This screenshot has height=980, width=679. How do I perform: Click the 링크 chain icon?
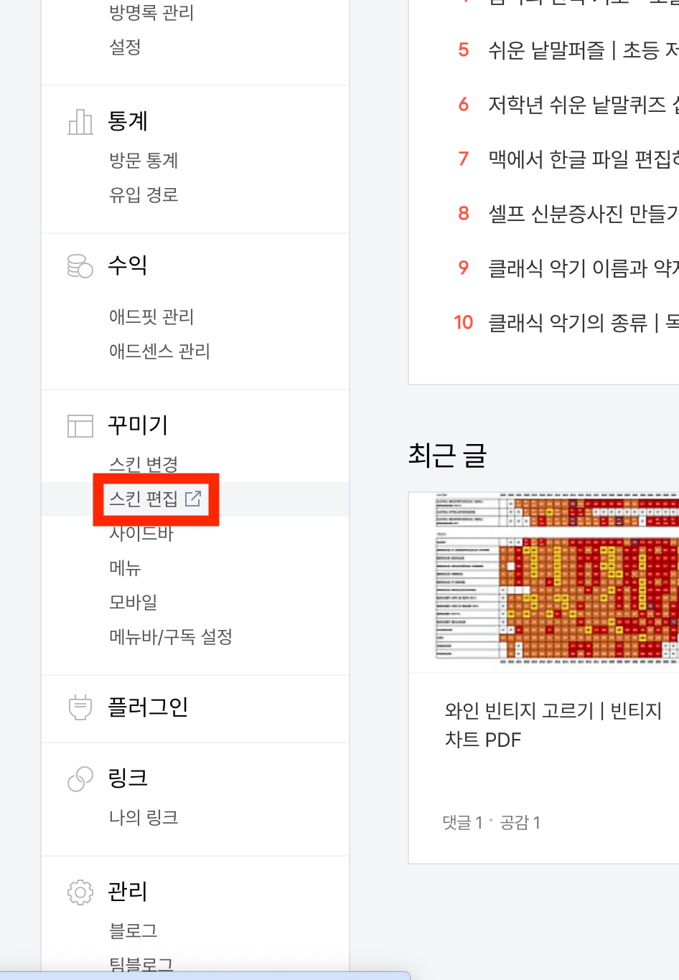pos(80,778)
